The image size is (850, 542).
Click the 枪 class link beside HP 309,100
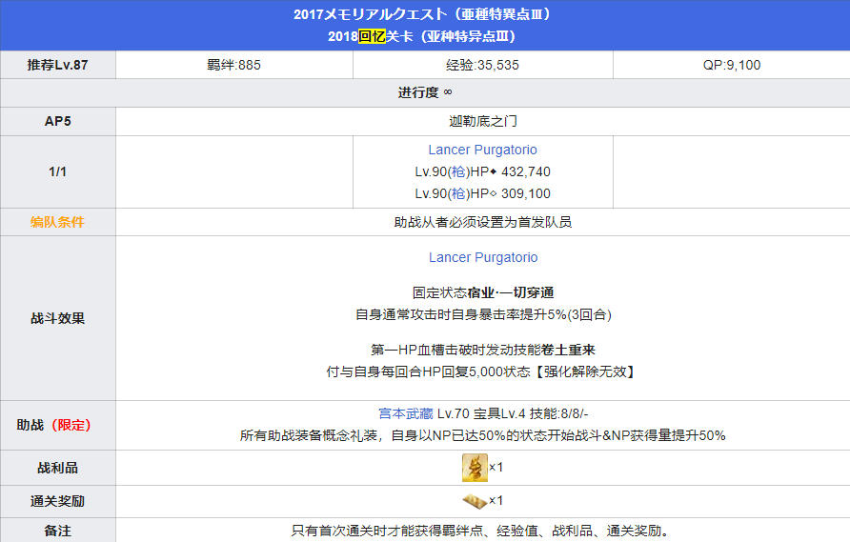pos(458,193)
